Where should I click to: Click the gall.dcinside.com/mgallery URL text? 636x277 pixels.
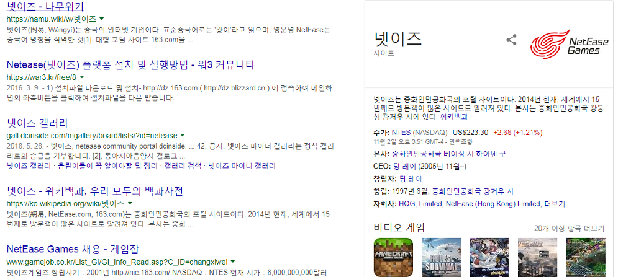tap(92, 136)
